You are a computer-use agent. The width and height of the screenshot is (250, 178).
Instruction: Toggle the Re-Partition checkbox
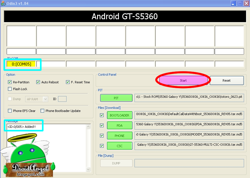[10, 82]
